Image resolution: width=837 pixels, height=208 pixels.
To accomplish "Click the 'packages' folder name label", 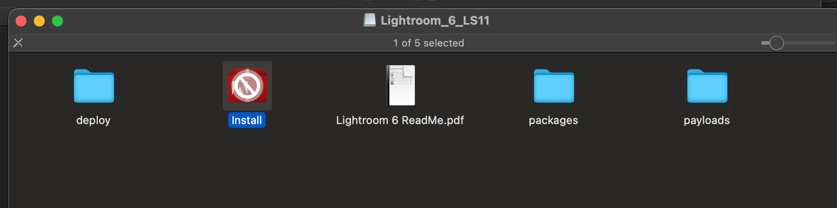I will [554, 120].
